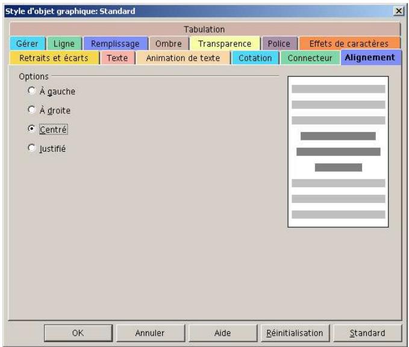
Task: Switch to the Cotation tab
Action: click(255, 58)
